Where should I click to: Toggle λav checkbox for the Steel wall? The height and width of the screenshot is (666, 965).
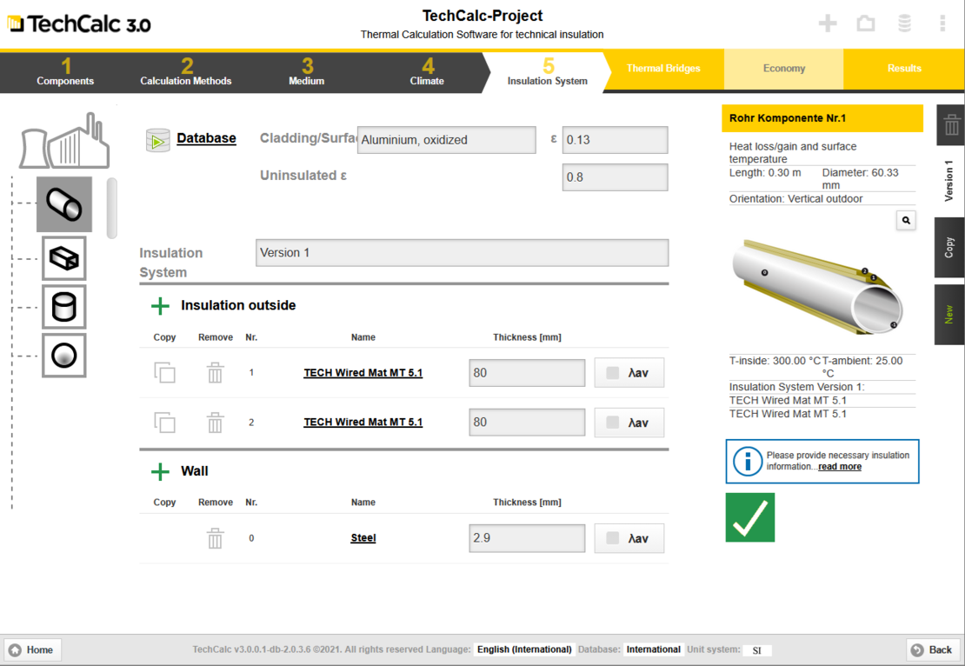[x=612, y=538]
